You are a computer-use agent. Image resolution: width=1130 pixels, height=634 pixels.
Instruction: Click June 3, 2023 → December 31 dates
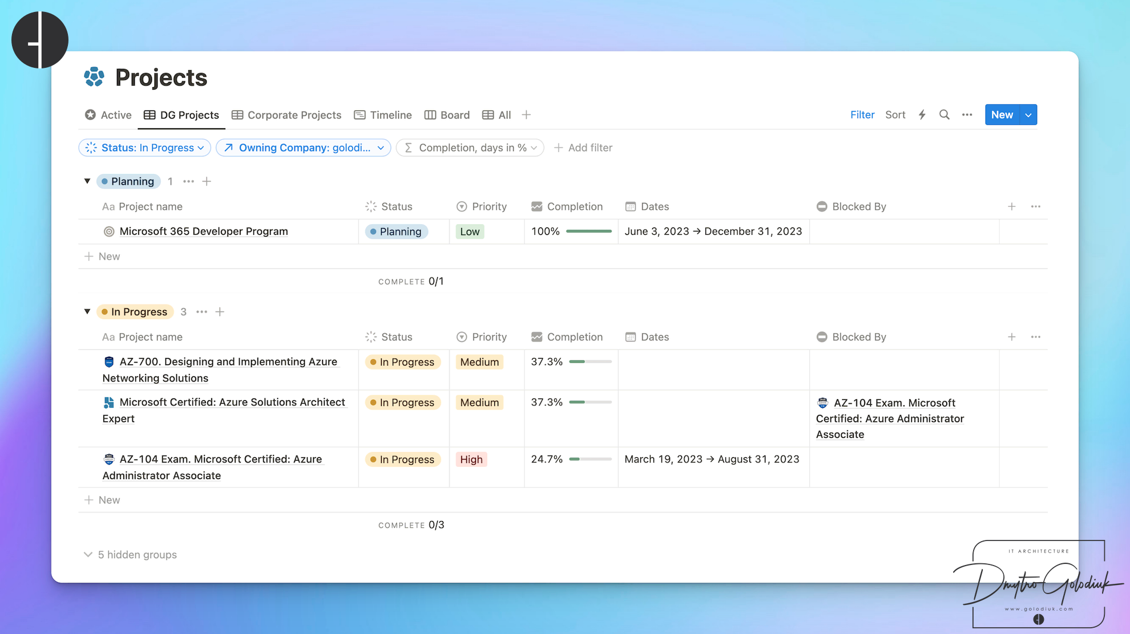pyautogui.click(x=713, y=231)
